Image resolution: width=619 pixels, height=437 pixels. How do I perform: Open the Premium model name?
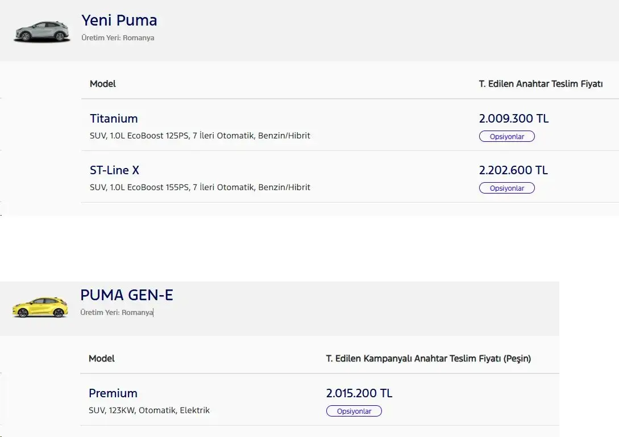pos(113,393)
